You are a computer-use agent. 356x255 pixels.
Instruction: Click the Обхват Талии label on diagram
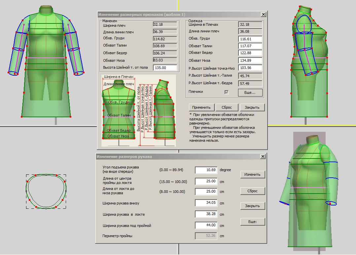tap(119, 115)
